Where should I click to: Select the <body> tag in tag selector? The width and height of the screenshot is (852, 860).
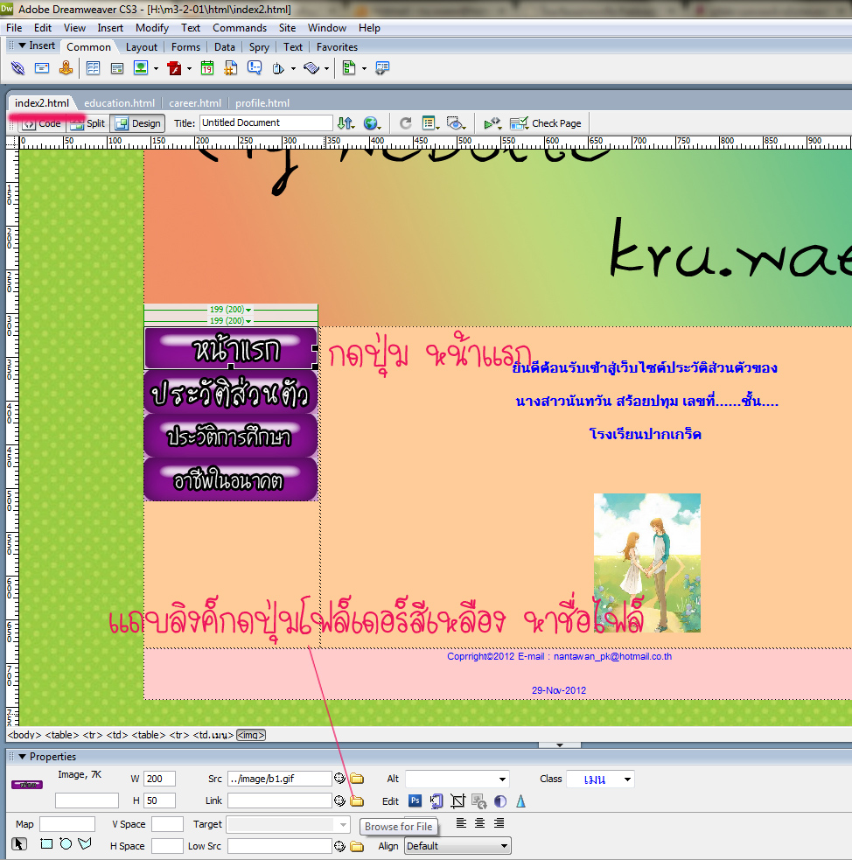[24, 735]
